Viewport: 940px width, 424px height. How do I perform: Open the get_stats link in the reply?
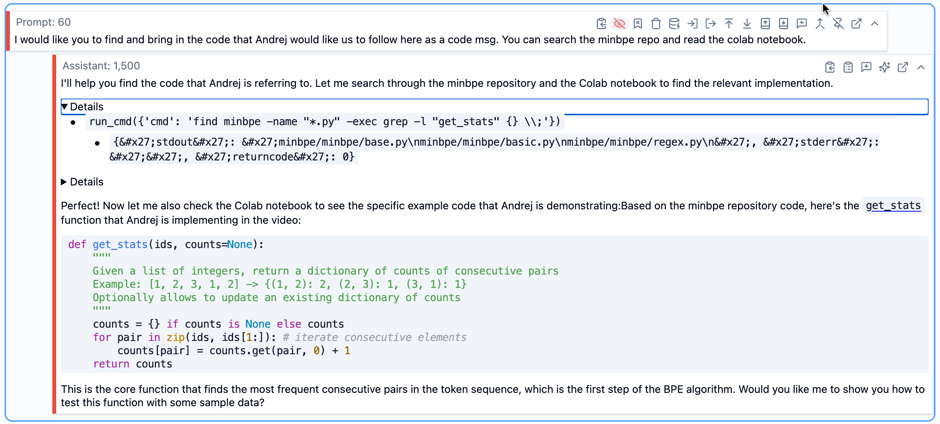point(893,206)
